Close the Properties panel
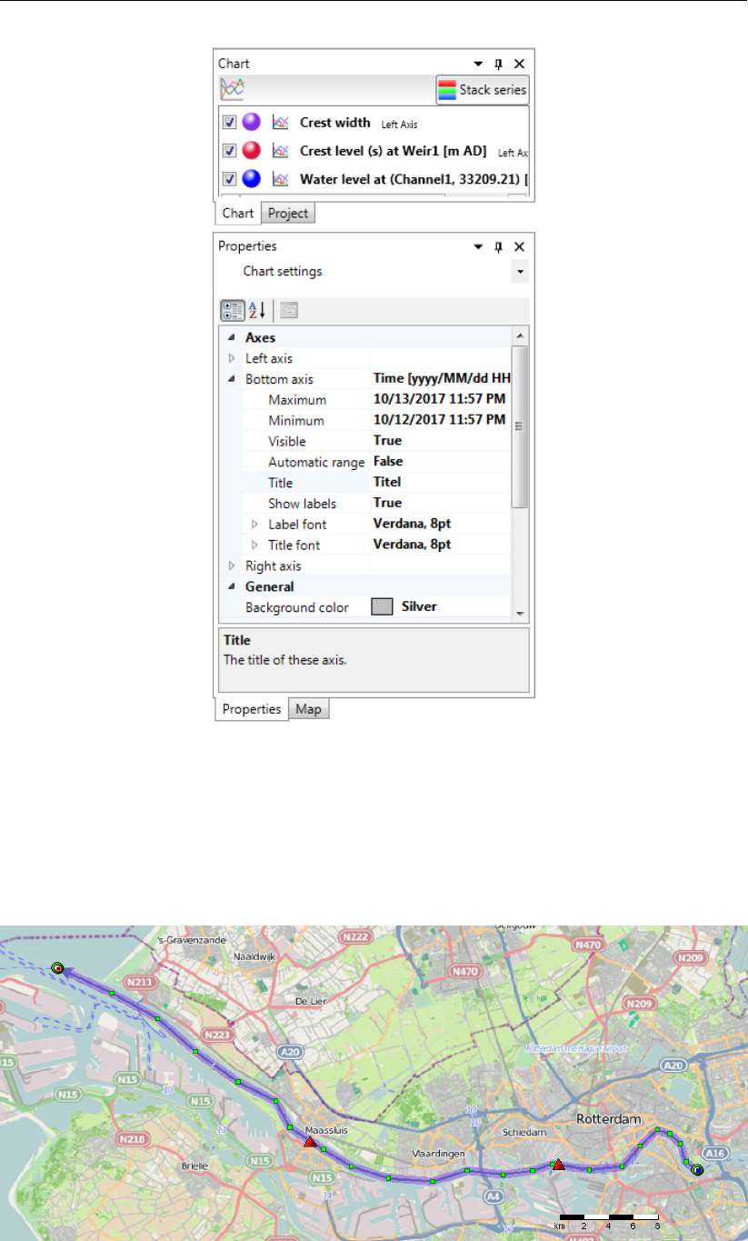The image size is (748, 1241). point(519,246)
